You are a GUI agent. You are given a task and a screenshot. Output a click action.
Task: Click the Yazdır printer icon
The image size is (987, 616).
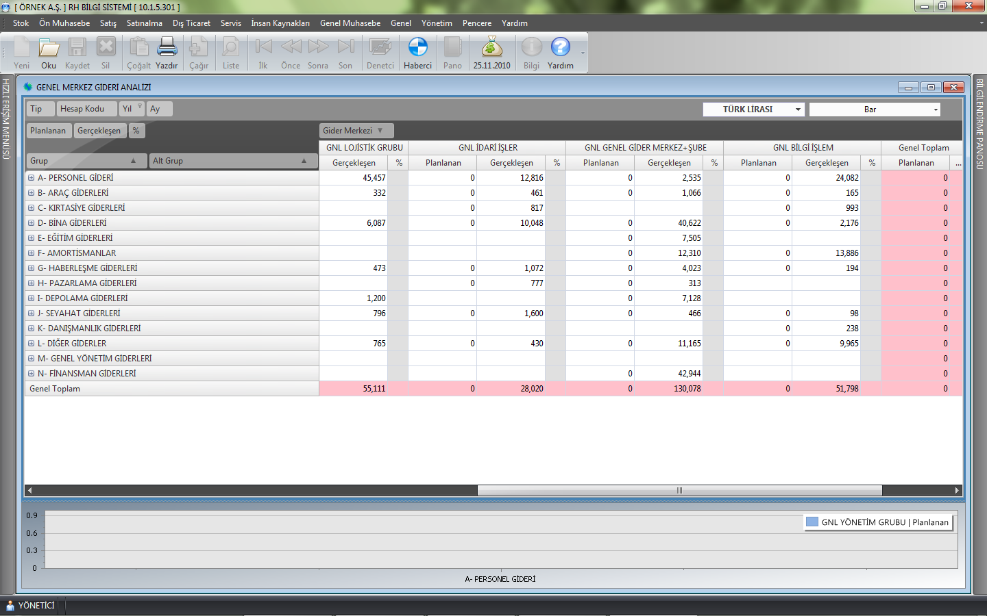click(x=167, y=48)
